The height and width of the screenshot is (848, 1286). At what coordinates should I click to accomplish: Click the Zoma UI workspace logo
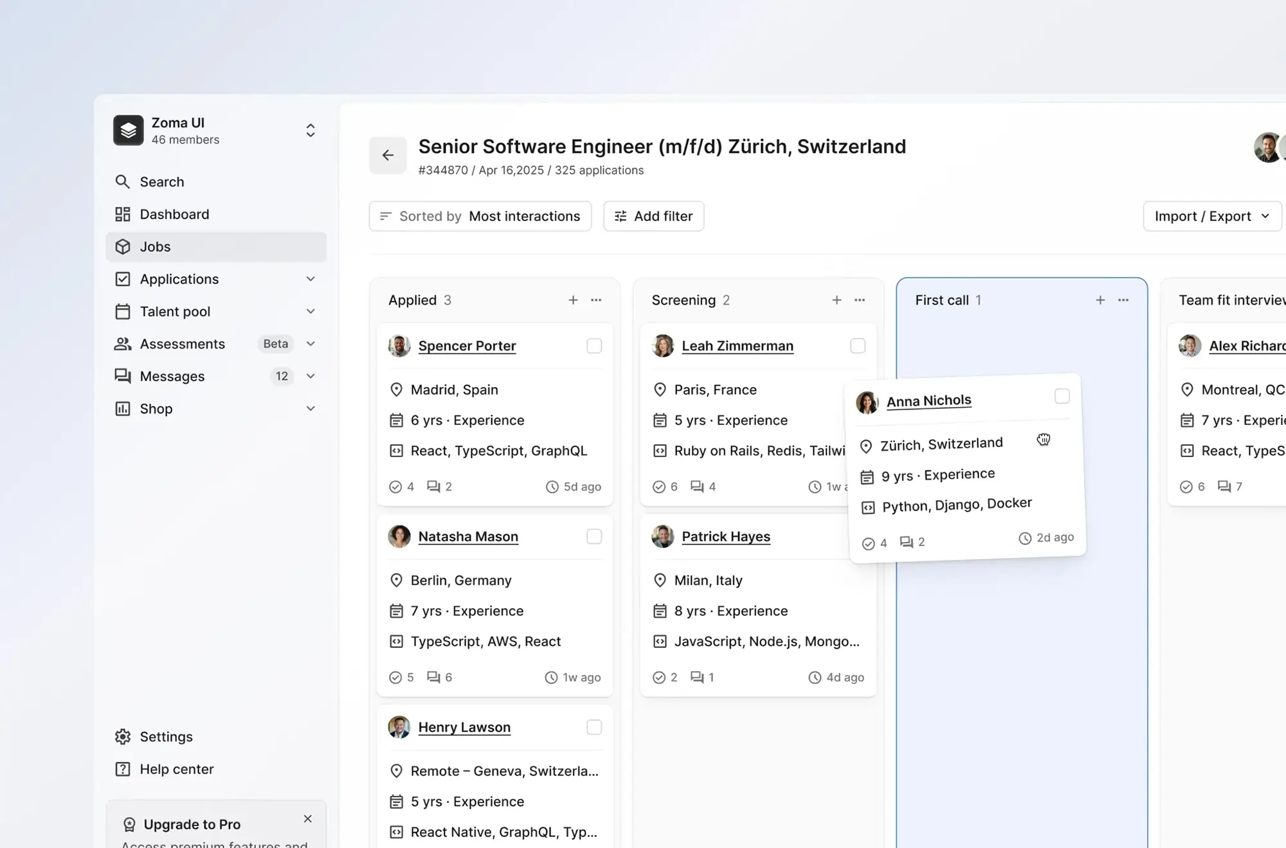(129, 131)
